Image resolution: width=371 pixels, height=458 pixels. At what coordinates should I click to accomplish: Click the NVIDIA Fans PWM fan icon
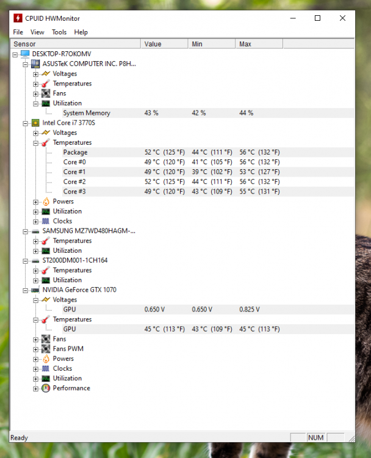(x=46, y=349)
